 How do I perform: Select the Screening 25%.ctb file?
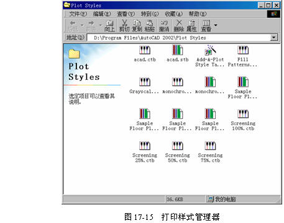click(145, 152)
